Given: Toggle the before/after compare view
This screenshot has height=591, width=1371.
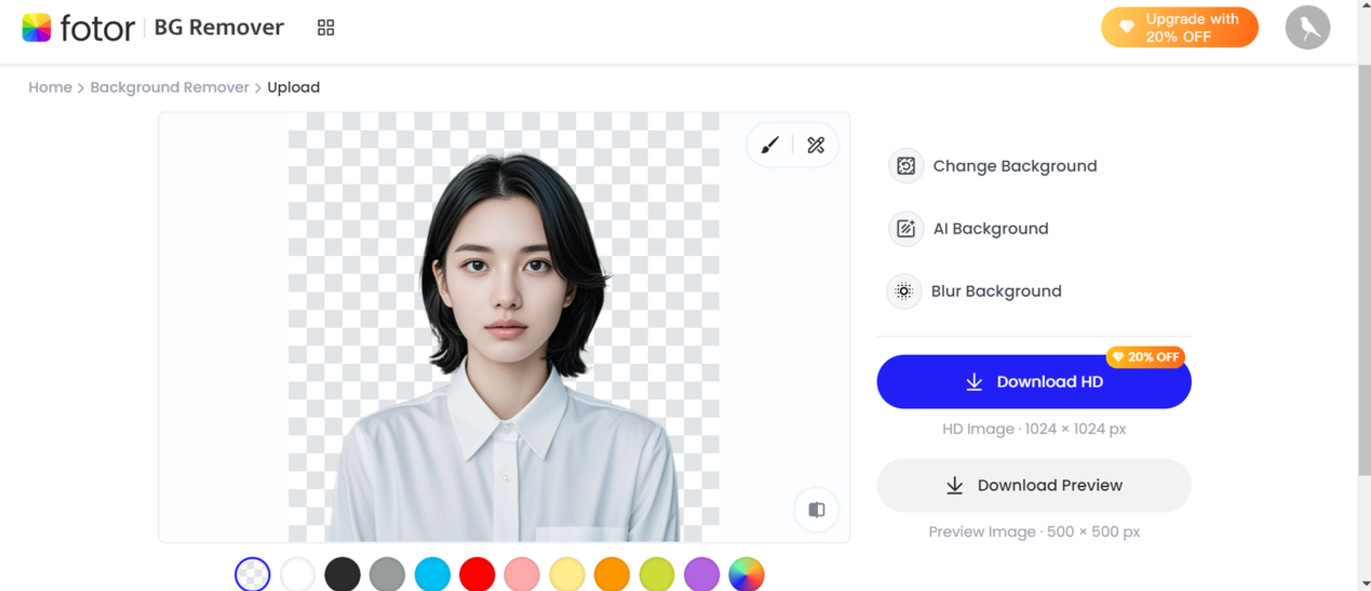Looking at the screenshot, I should [x=816, y=510].
